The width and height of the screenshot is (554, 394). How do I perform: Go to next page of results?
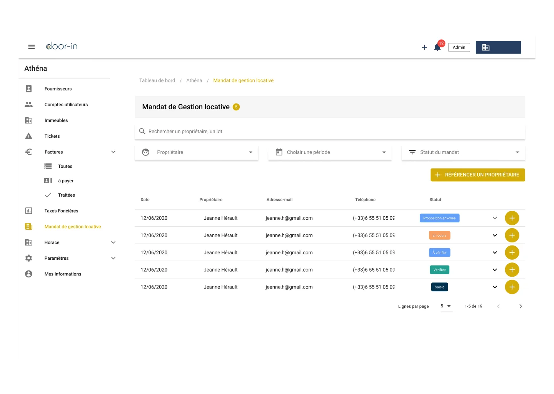[x=521, y=306]
